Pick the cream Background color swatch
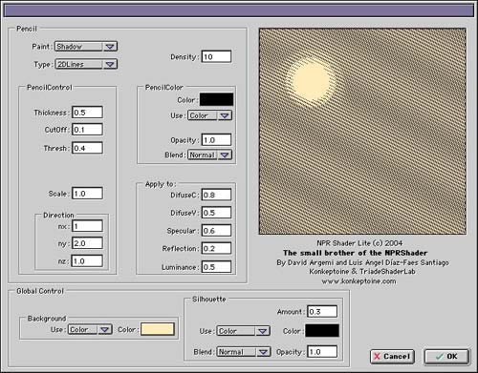The image size is (478, 373). point(158,329)
